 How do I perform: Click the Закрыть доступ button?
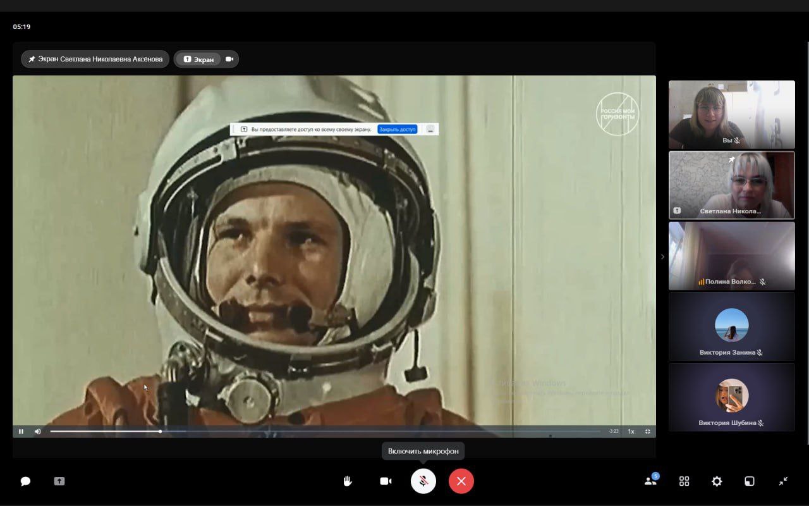click(x=398, y=129)
